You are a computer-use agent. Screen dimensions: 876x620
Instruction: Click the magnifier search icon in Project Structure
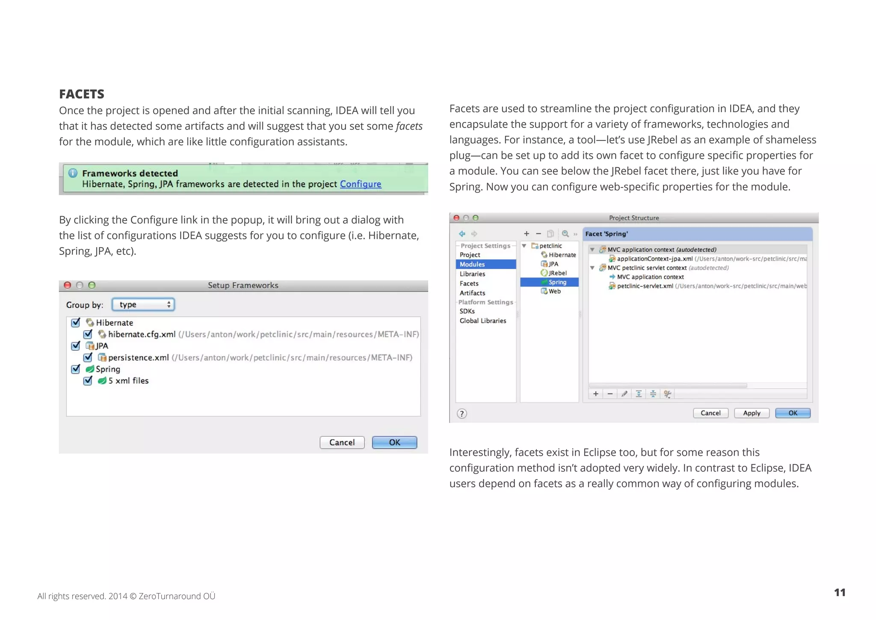coord(565,234)
